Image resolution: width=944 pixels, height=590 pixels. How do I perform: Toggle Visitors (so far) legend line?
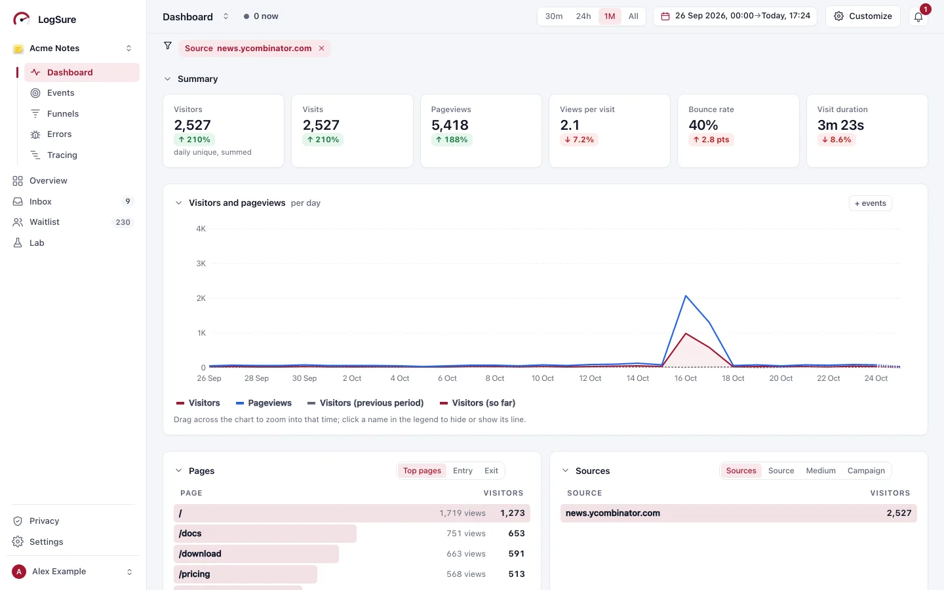click(477, 403)
